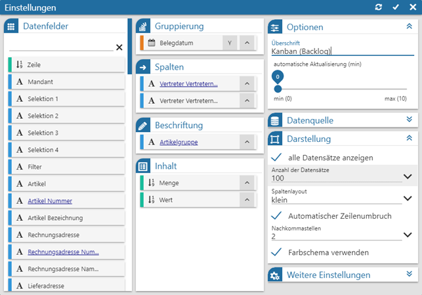Open the Spaltenlayout dropdown
Screen dimensions: 422x295
tap(407, 198)
